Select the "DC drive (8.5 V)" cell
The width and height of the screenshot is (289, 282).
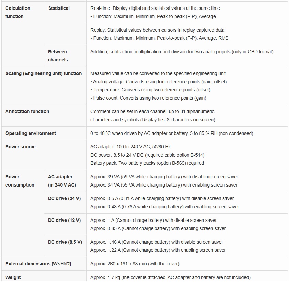click(65, 242)
